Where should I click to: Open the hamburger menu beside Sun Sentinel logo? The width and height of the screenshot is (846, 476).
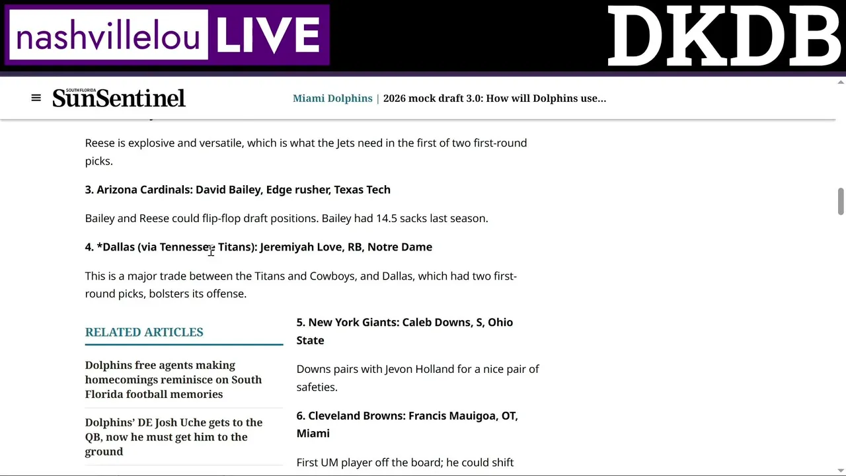(36, 98)
